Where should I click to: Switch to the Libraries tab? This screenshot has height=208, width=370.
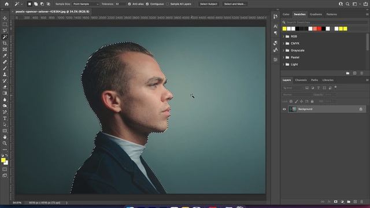point(328,80)
